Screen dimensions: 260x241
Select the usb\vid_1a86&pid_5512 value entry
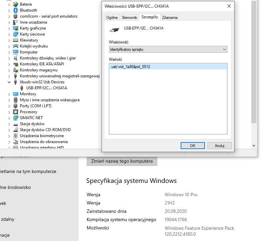point(131,67)
